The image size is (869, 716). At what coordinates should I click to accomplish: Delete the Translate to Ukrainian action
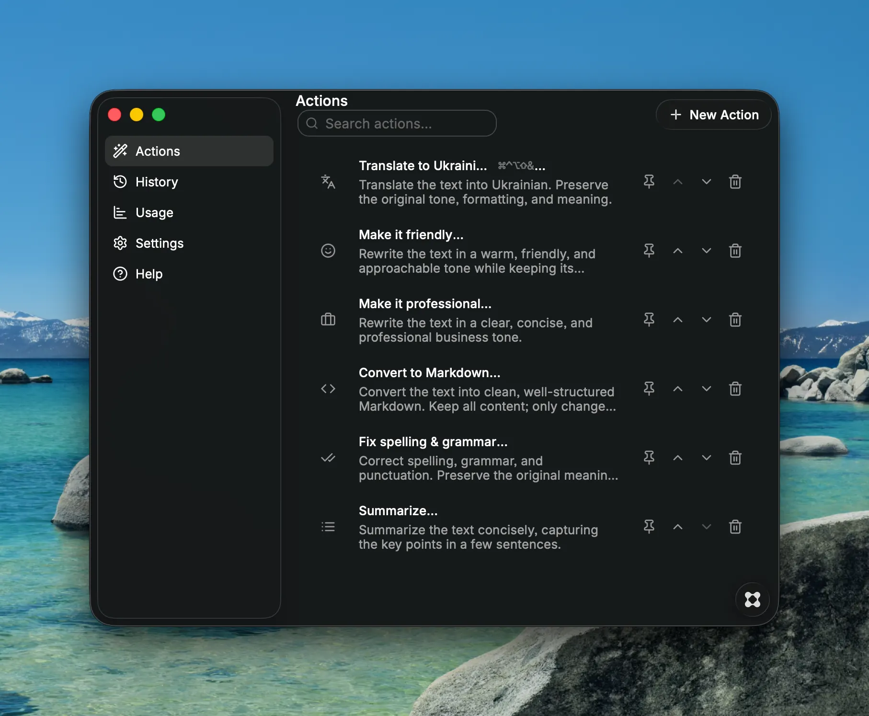[735, 182]
